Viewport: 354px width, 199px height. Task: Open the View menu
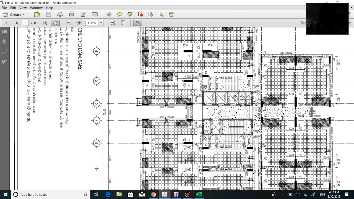click(x=23, y=8)
